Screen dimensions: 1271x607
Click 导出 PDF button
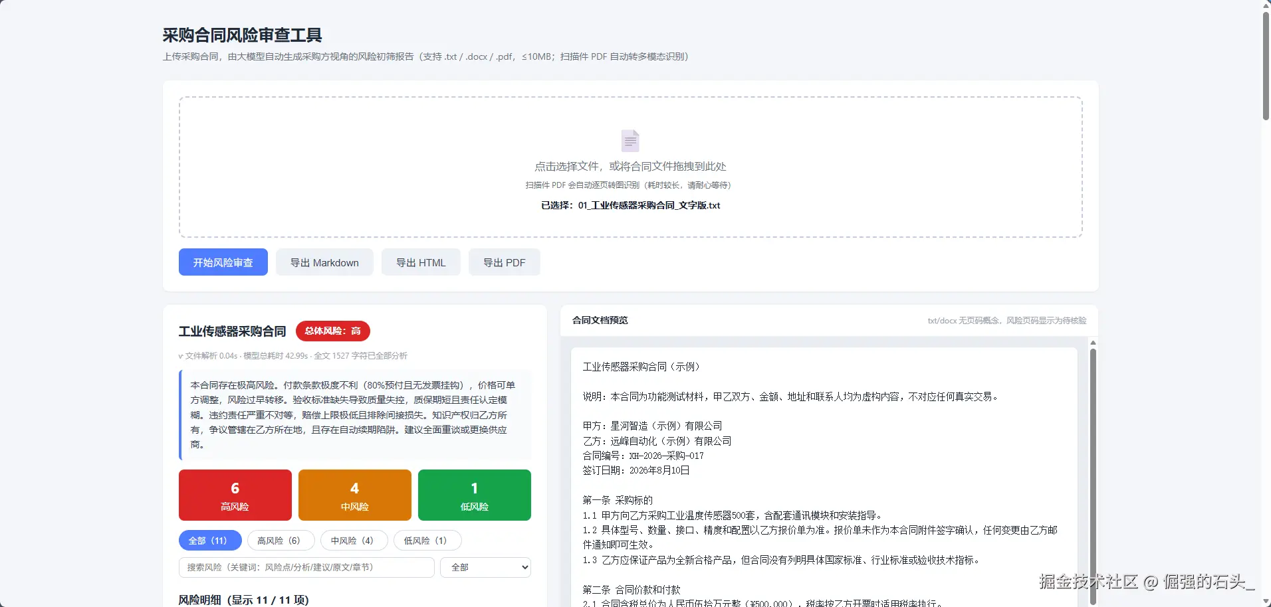click(505, 262)
